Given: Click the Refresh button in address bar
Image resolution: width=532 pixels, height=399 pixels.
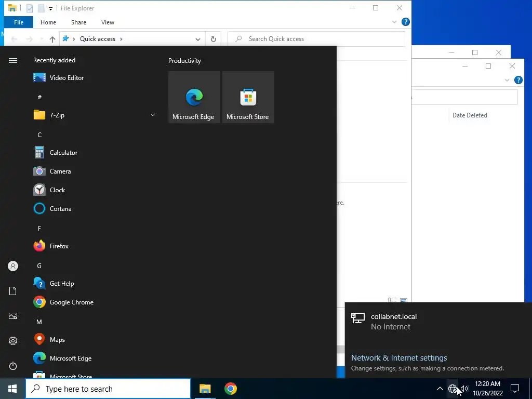Looking at the screenshot, I should click(x=214, y=39).
